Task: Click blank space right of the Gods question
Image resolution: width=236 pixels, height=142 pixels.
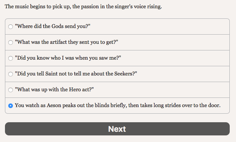Action: coord(159,26)
